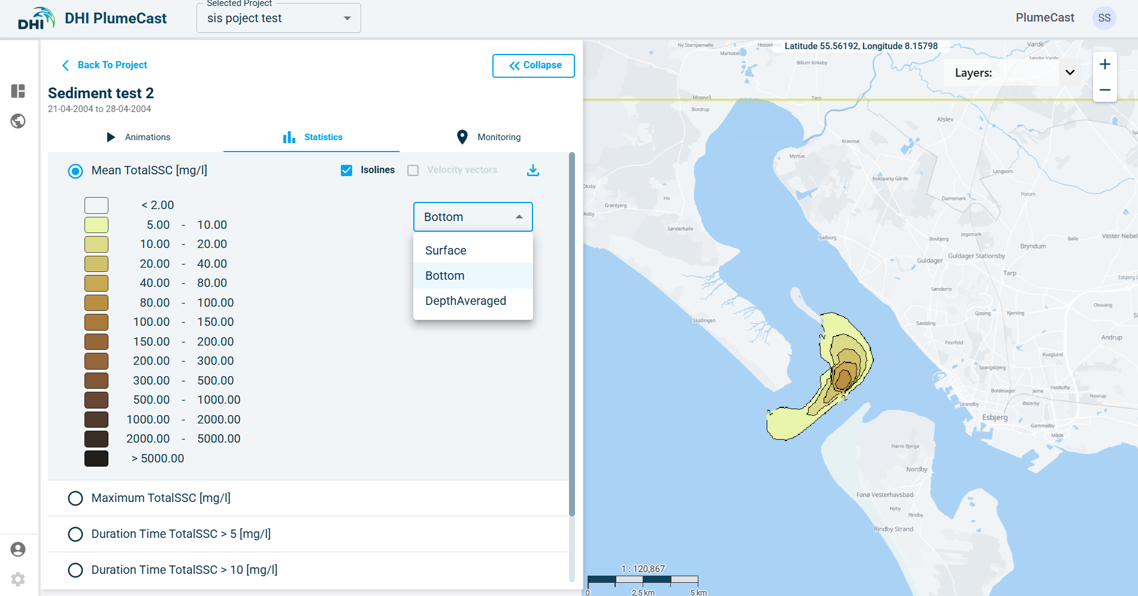Screen dimensions: 1138x596
Task: Zoom in on the map
Action: tap(1104, 65)
